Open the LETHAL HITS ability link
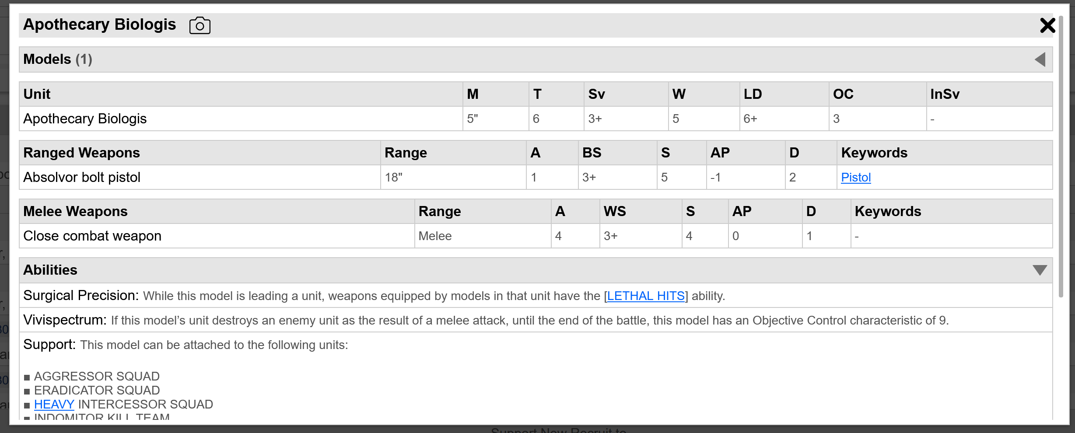Screen dimensions: 1075x433 tap(646, 296)
